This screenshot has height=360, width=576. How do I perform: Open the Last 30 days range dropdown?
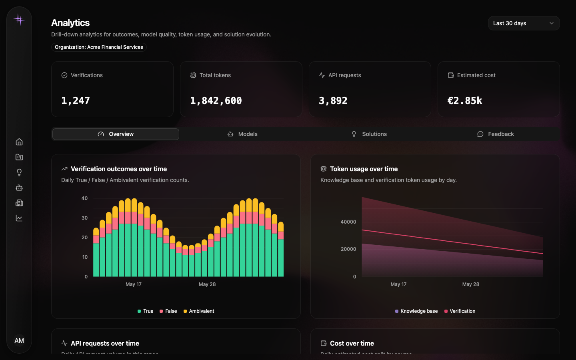pyautogui.click(x=524, y=23)
